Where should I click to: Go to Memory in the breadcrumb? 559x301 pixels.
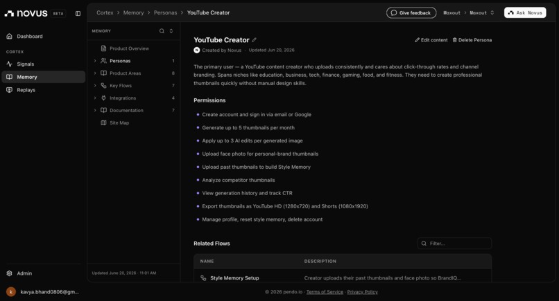[133, 13]
